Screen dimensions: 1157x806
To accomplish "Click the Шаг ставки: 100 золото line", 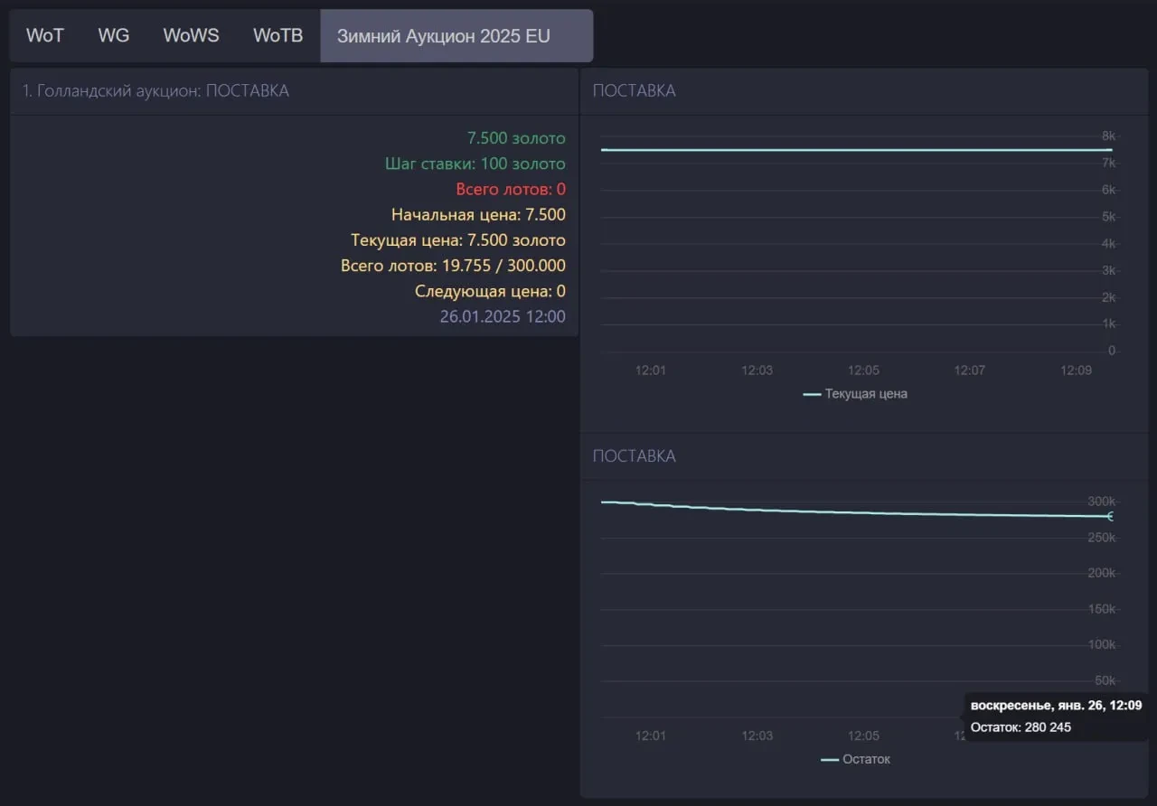I will click(x=475, y=164).
